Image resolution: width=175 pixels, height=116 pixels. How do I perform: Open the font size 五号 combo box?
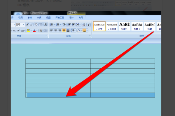(x=20, y=25)
